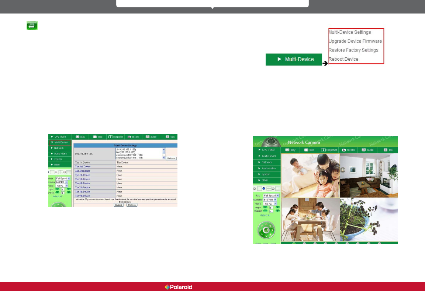425x291 pixels.
Task: Choose Multi-Device Settings from the red-boxed menu
Action: coord(350,32)
